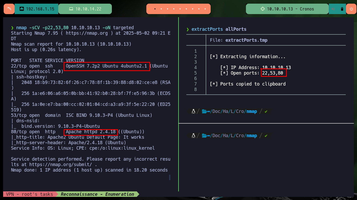357x200 pixels.
Task: Click the Nmap done: 1 IP address line
Action: [x=89, y=170]
